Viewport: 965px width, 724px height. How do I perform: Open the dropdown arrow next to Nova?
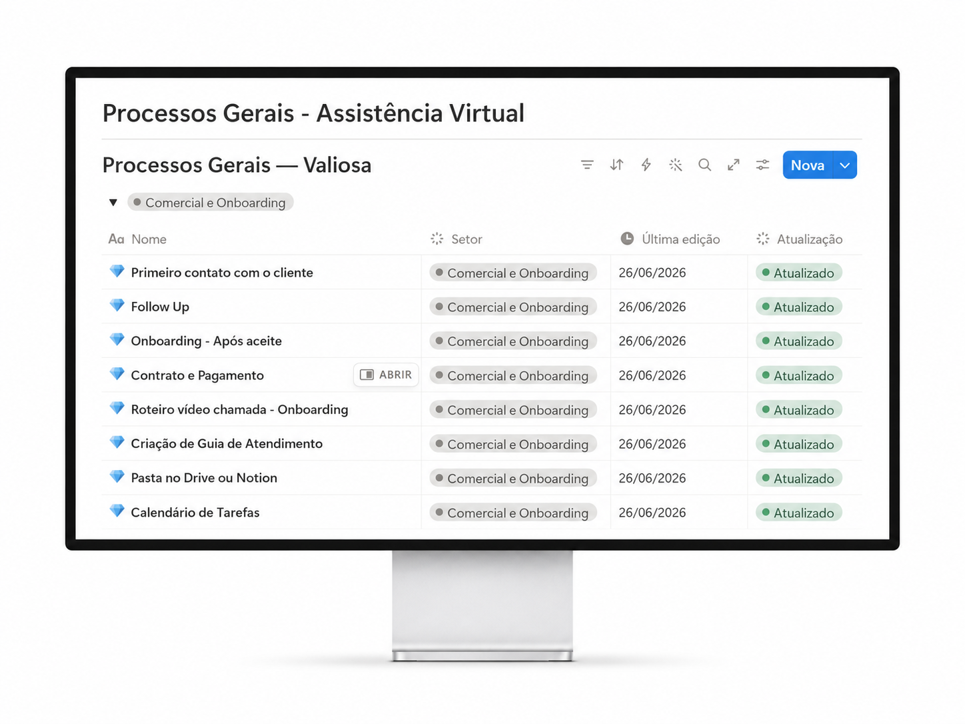(845, 165)
